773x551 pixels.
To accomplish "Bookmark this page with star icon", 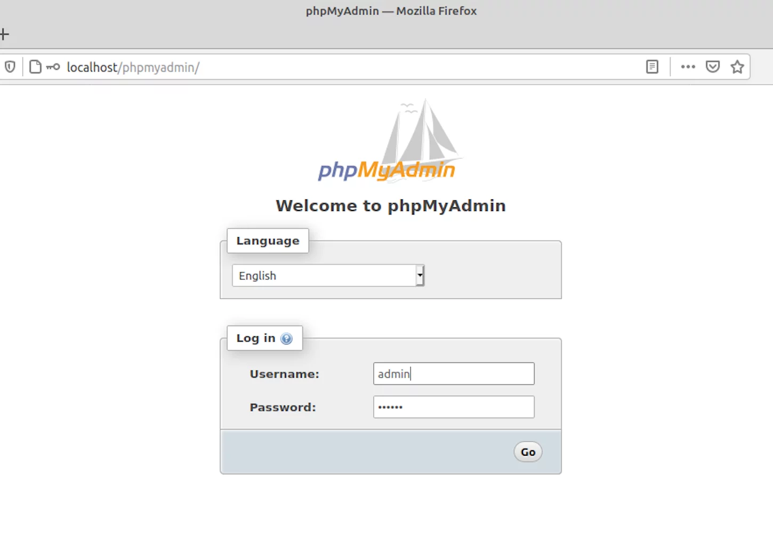I will tap(737, 67).
